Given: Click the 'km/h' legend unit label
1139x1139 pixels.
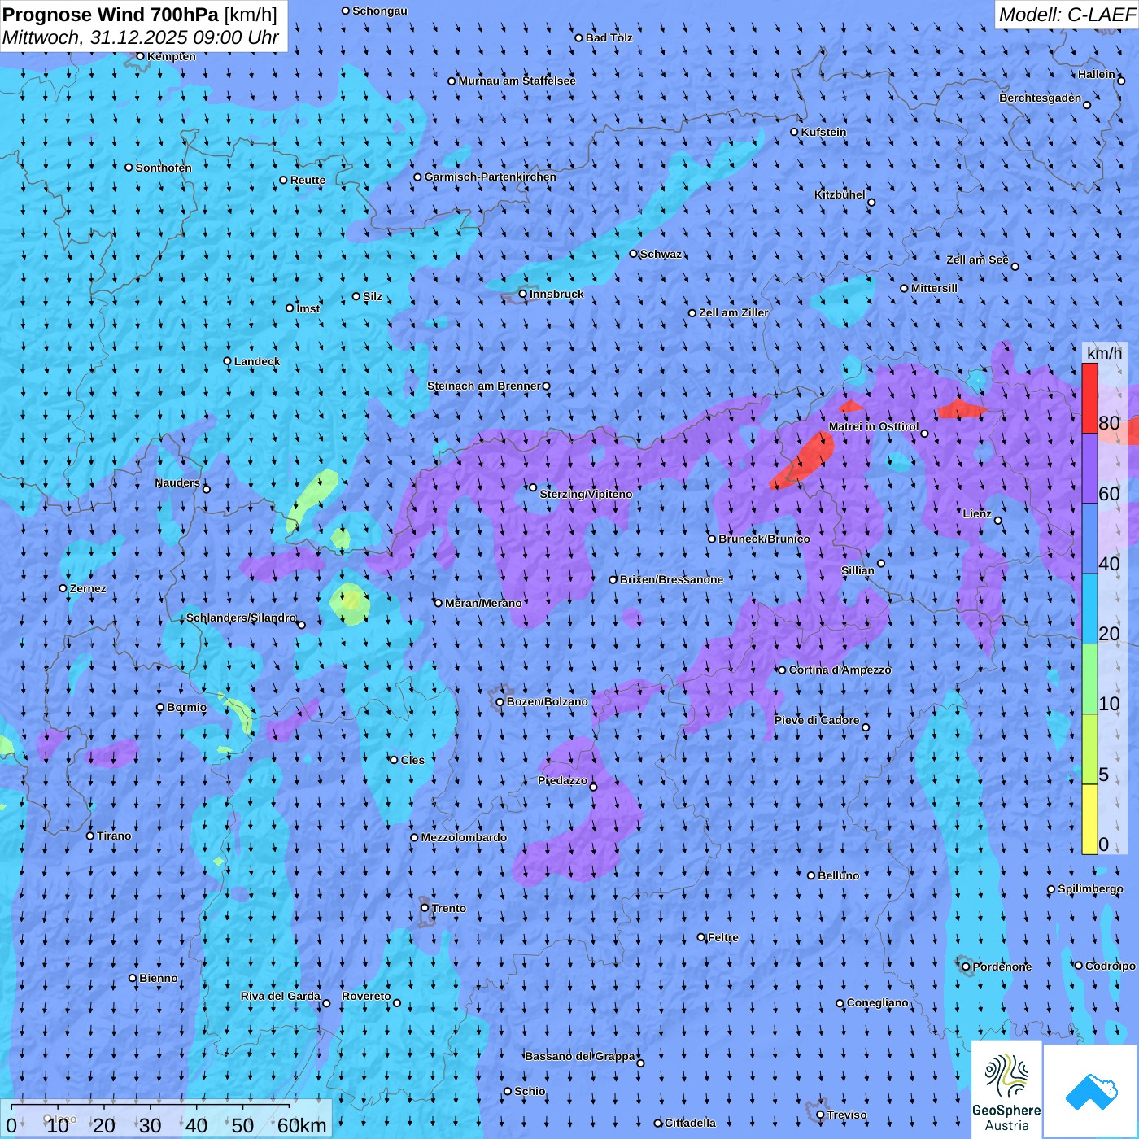Looking at the screenshot, I should point(1104,353).
